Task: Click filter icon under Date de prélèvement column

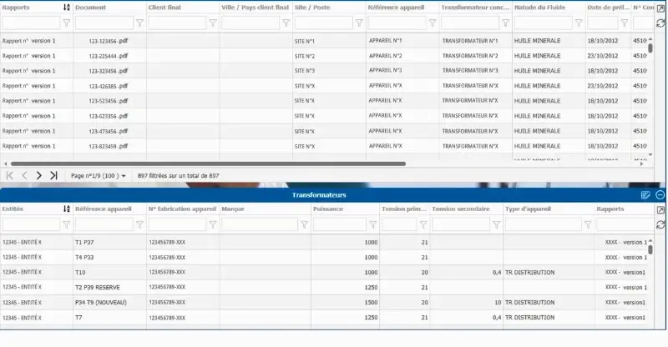Action: tap(625, 23)
